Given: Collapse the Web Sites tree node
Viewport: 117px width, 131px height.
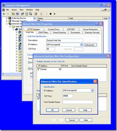Looking at the screenshot, I should (10, 27).
